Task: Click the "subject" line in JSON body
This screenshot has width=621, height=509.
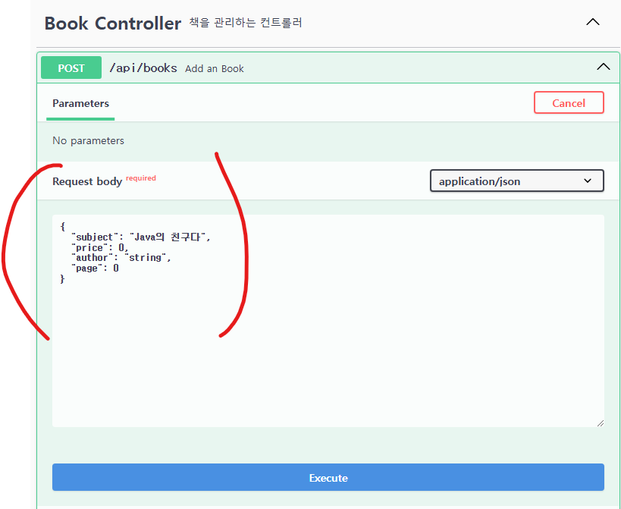Action: [x=141, y=237]
